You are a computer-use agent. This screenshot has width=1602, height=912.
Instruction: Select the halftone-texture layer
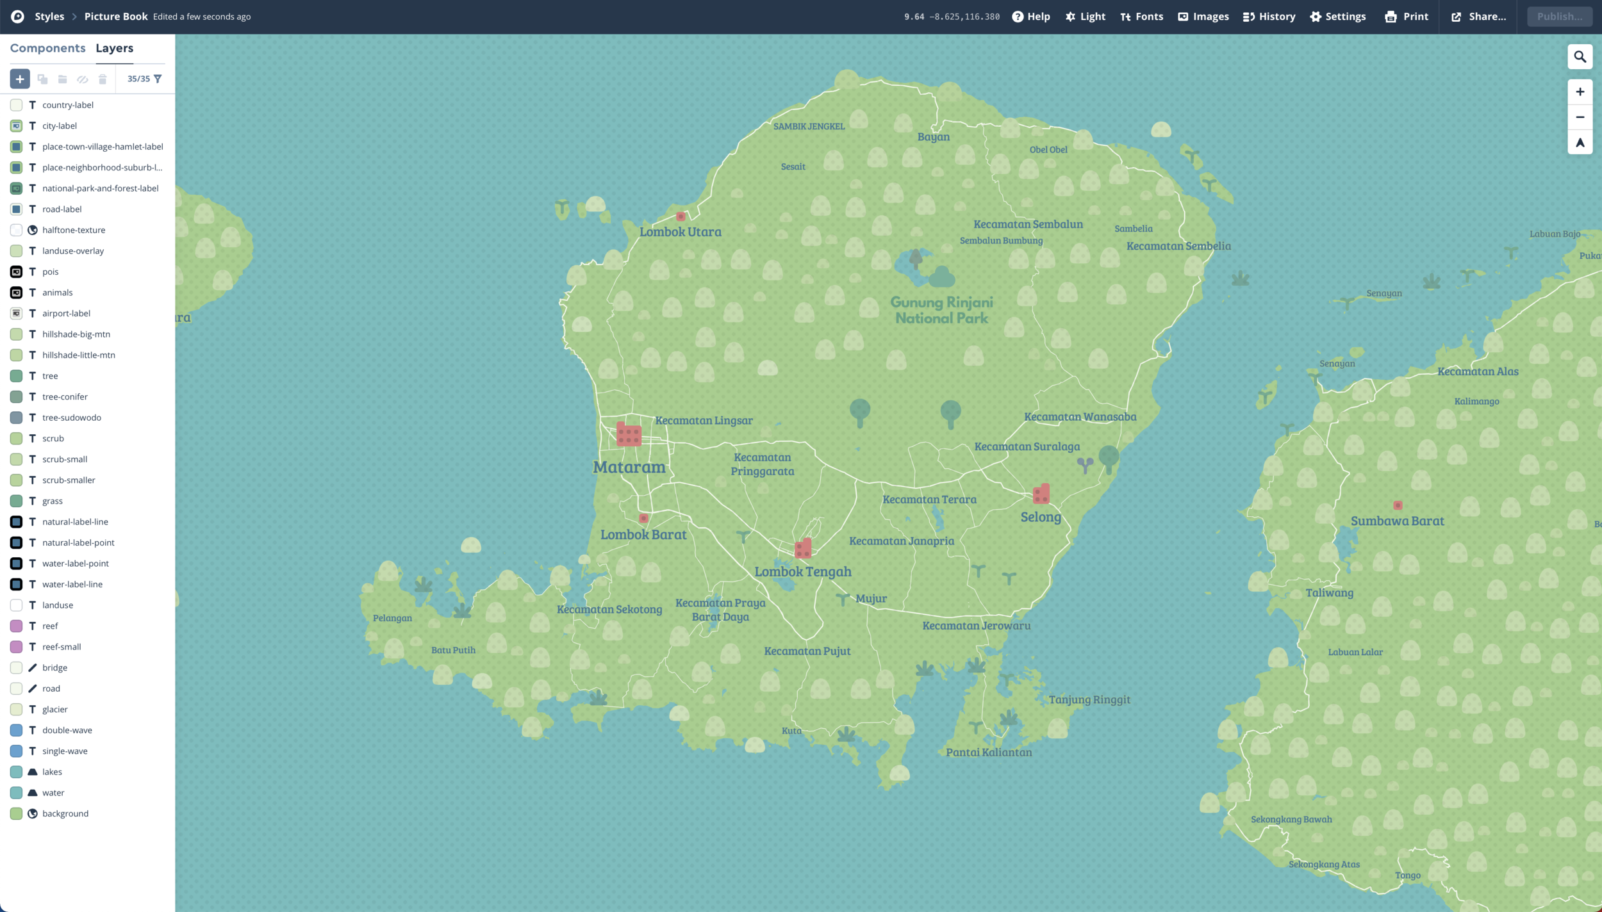coord(74,230)
